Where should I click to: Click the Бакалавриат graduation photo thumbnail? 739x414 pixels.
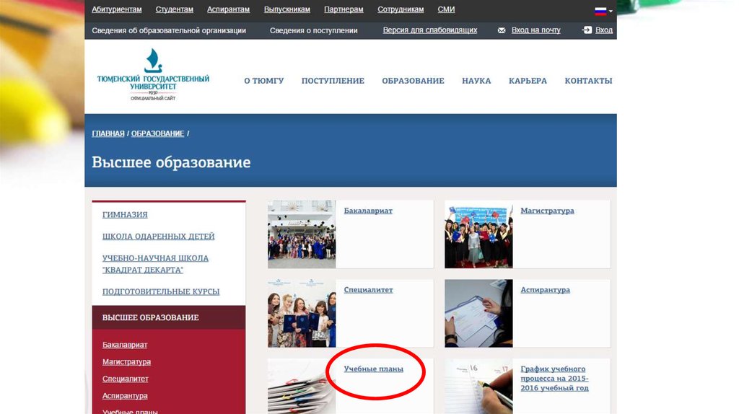[301, 234]
